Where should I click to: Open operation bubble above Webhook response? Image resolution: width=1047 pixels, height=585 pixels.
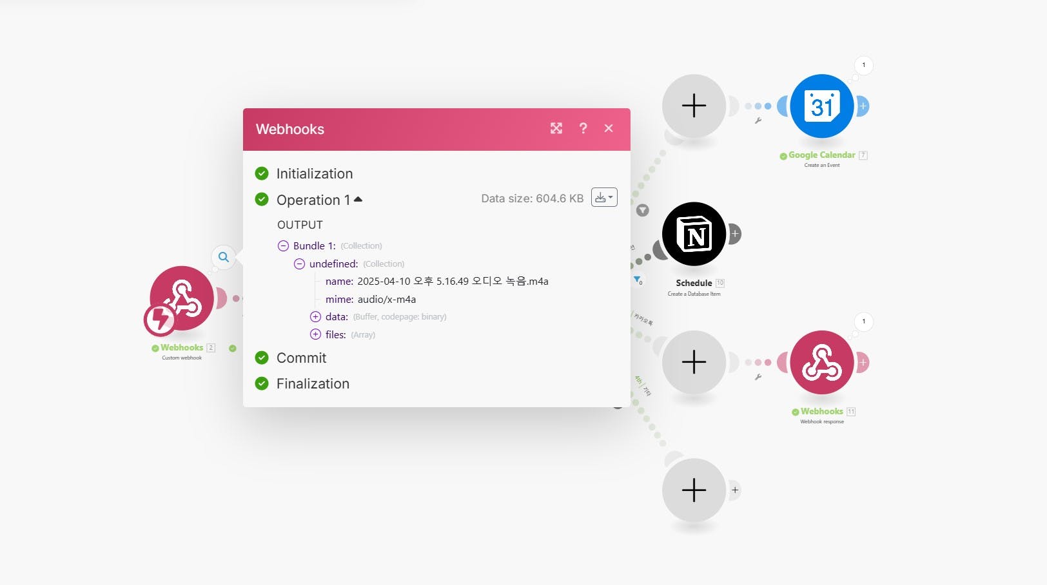[864, 321]
